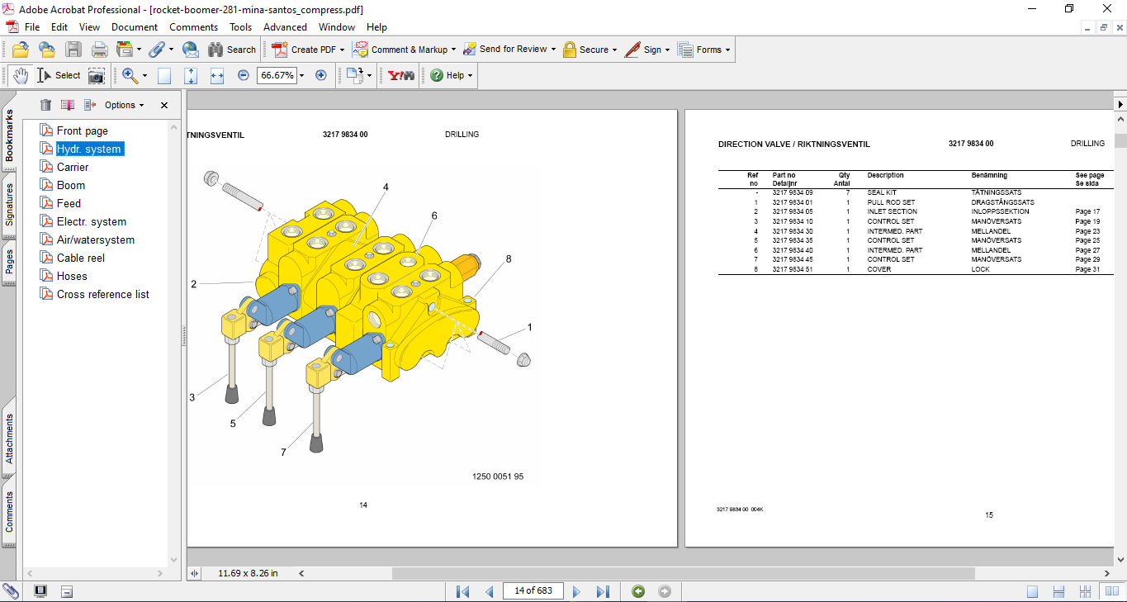Jump to last page using navigation arrow
The width and height of the screenshot is (1127, 602).
[x=603, y=591]
